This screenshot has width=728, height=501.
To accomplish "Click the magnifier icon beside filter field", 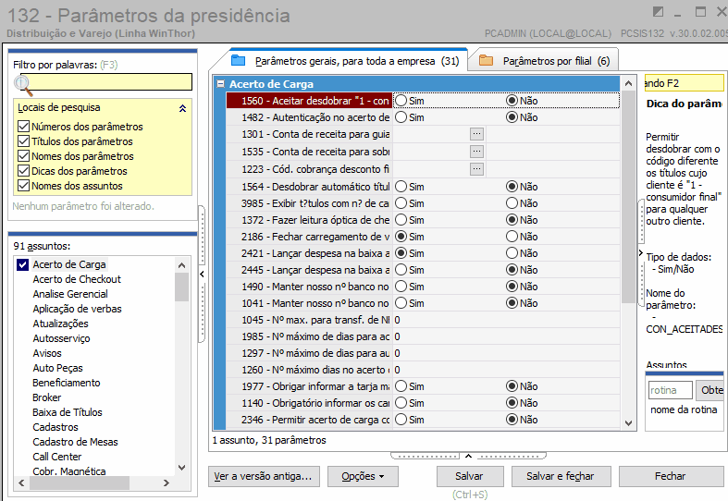I will [x=23, y=85].
